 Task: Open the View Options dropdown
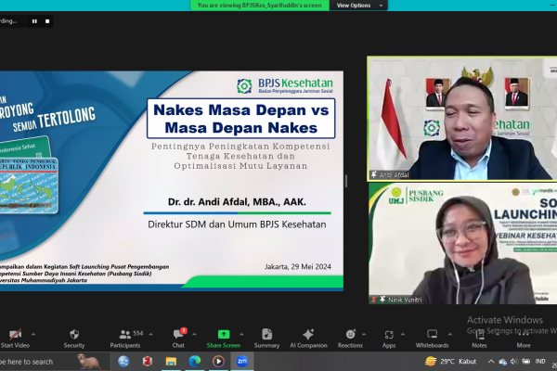click(x=358, y=6)
